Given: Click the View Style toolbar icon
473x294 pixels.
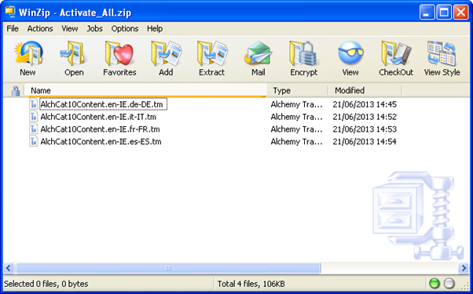Looking at the screenshot, I should [442, 54].
